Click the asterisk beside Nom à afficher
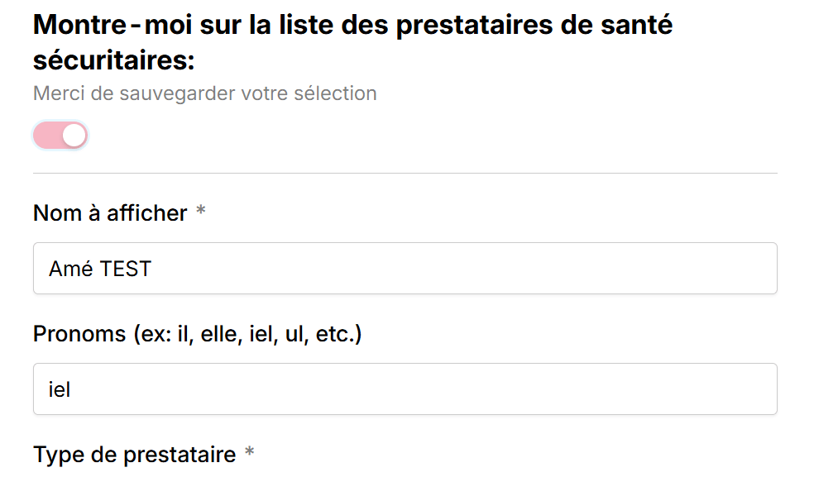This screenshot has height=477, width=814. pyautogui.click(x=200, y=213)
